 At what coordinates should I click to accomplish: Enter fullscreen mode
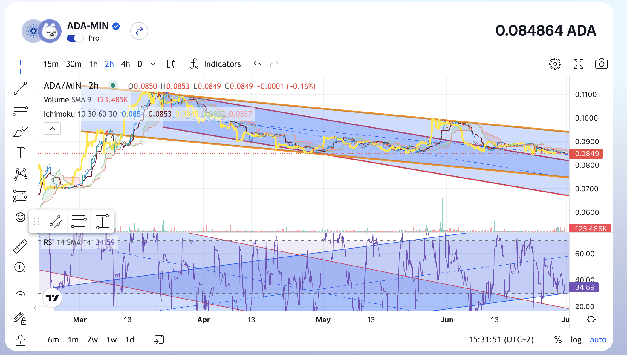(x=579, y=64)
